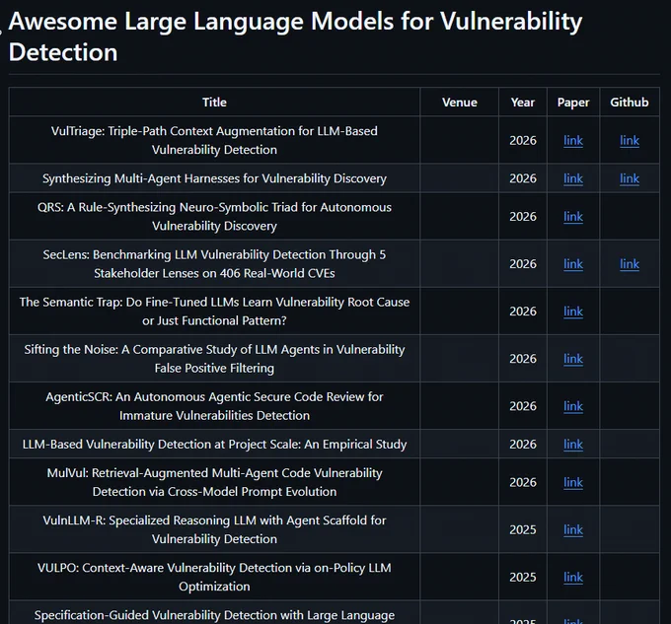Screen dimensions: 671x624
Task: Select the Synthesizing Multi-Agent Harnesses title
Action: tap(214, 178)
